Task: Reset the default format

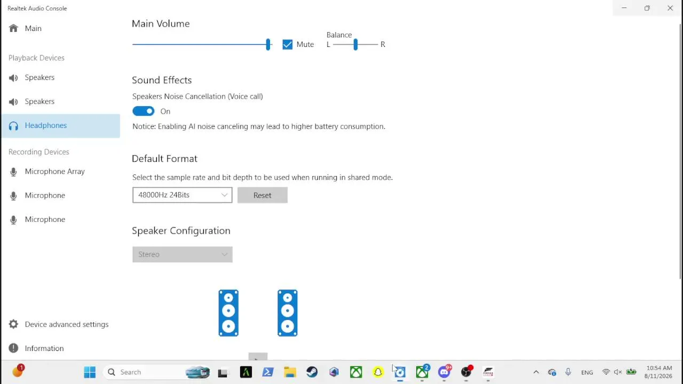Action: coord(263,195)
